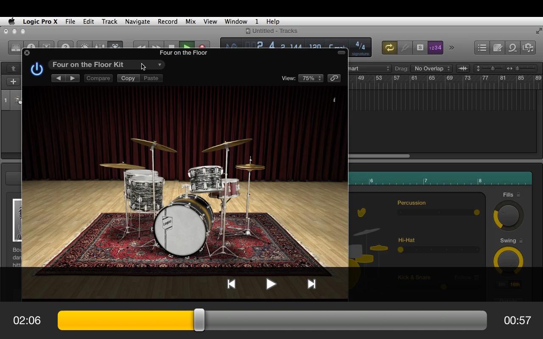Open the Navigate menu

pyautogui.click(x=137, y=22)
